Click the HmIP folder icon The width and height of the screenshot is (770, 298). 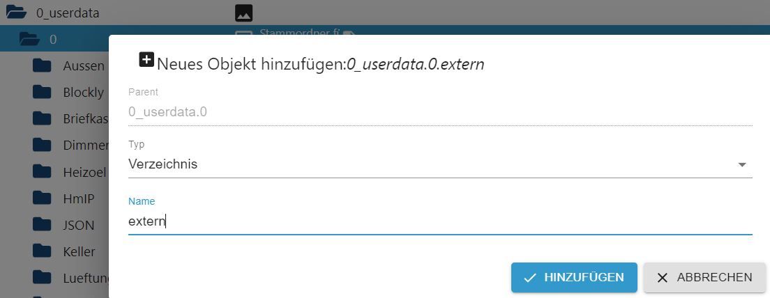point(43,198)
